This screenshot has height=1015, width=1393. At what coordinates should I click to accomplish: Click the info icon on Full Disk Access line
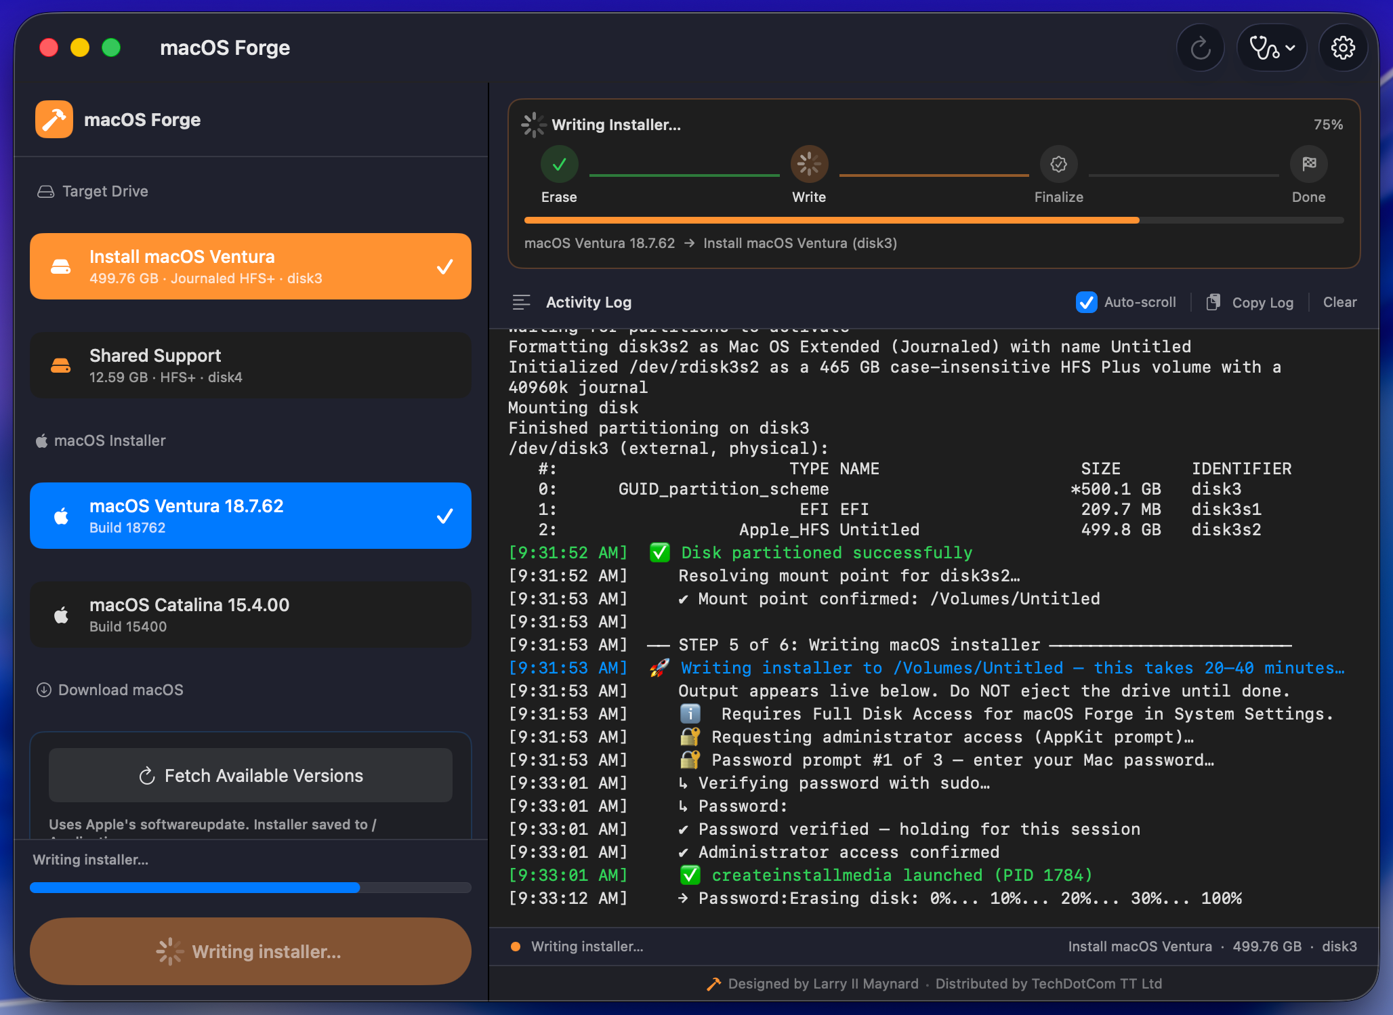tap(690, 713)
